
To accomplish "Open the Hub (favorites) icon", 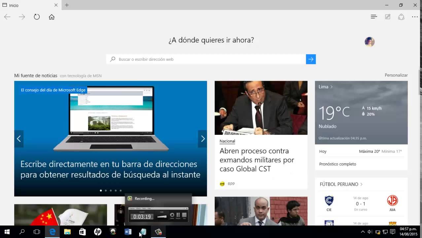I will coord(374,17).
